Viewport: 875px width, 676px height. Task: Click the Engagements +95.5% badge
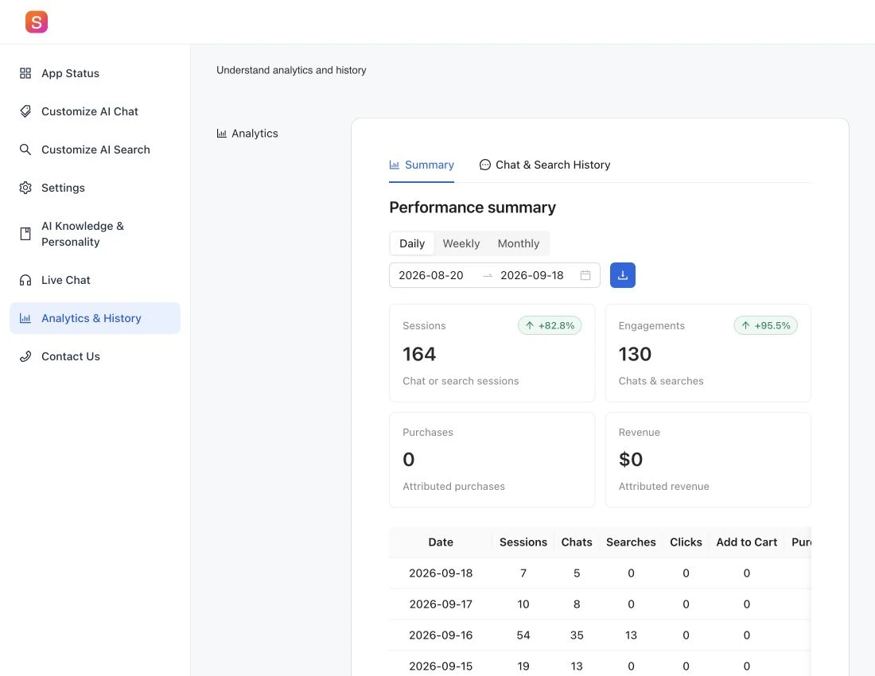[765, 325]
